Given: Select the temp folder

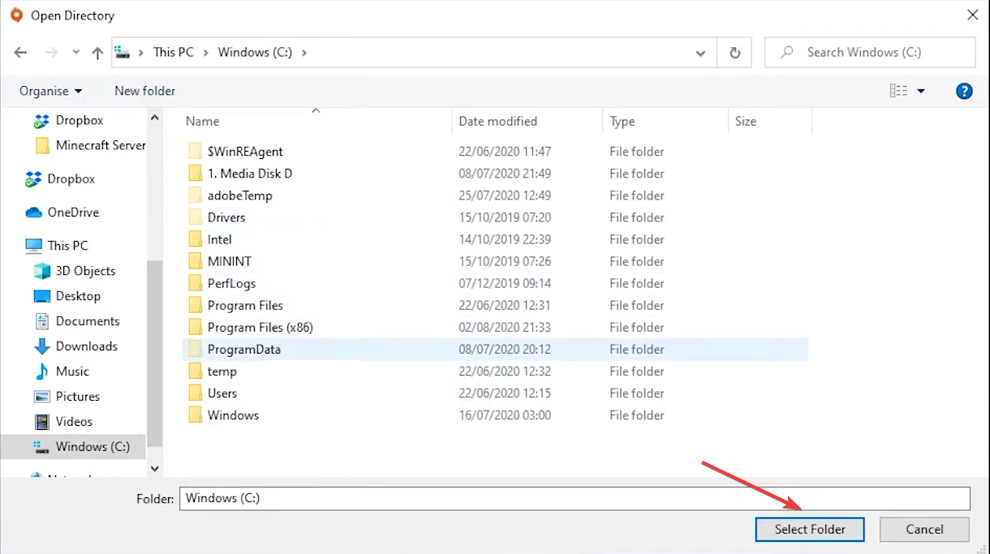Looking at the screenshot, I should [x=222, y=371].
